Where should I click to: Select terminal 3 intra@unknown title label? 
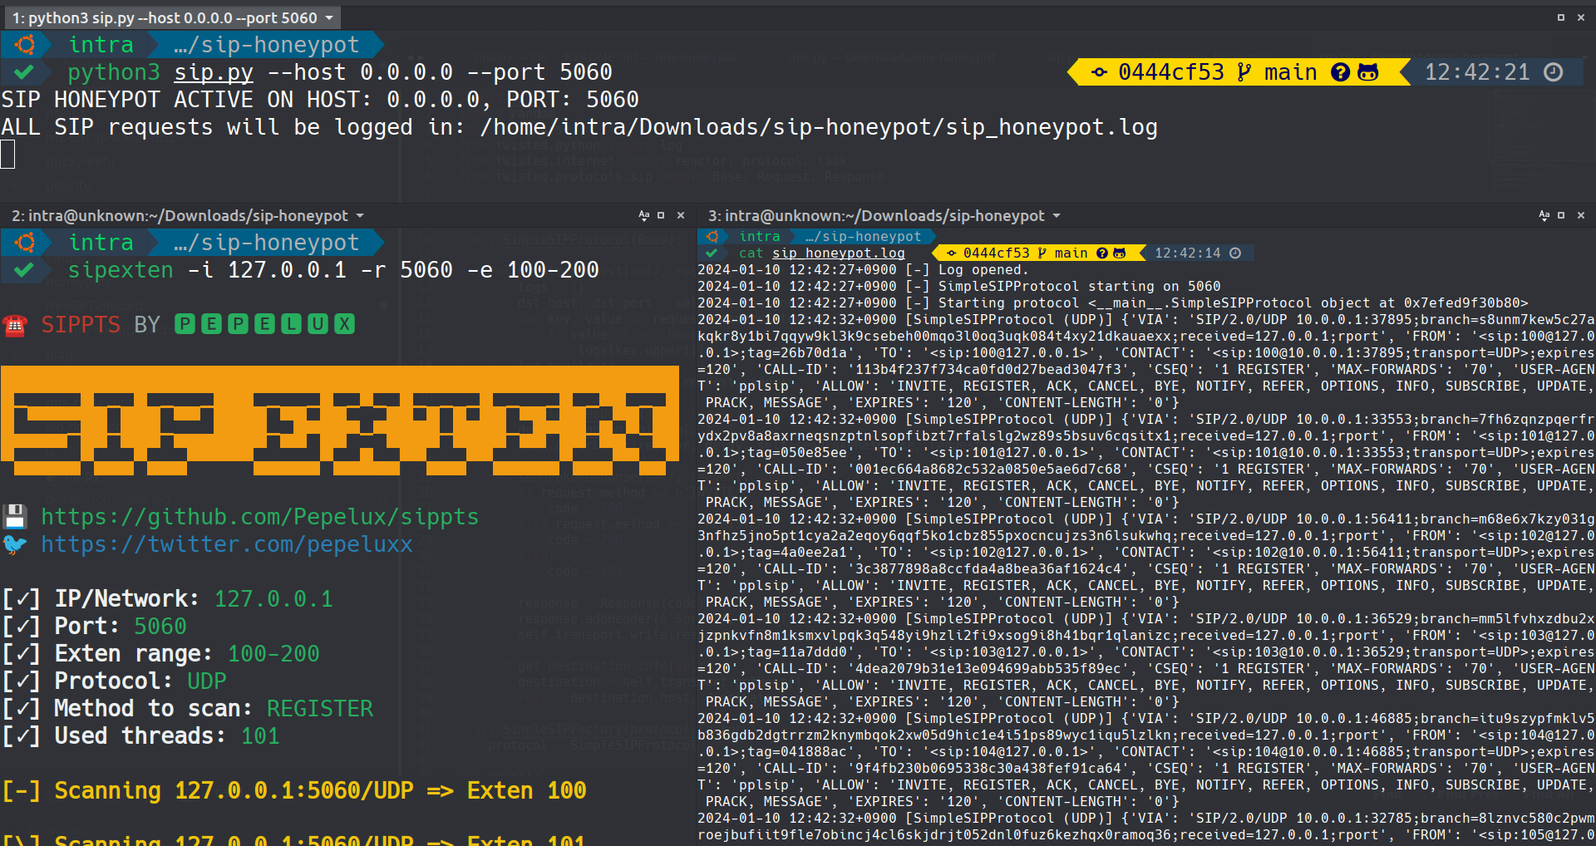876,215
